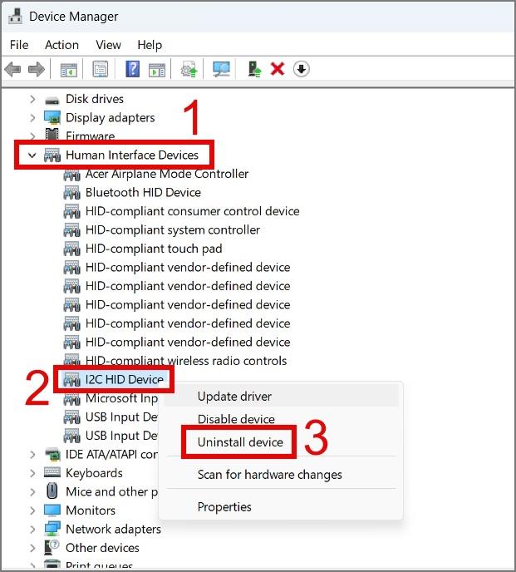The width and height of the screenshot is (516, 572).
Task: Click the Show/Hide console tree icon
Action: coord(69,69)
